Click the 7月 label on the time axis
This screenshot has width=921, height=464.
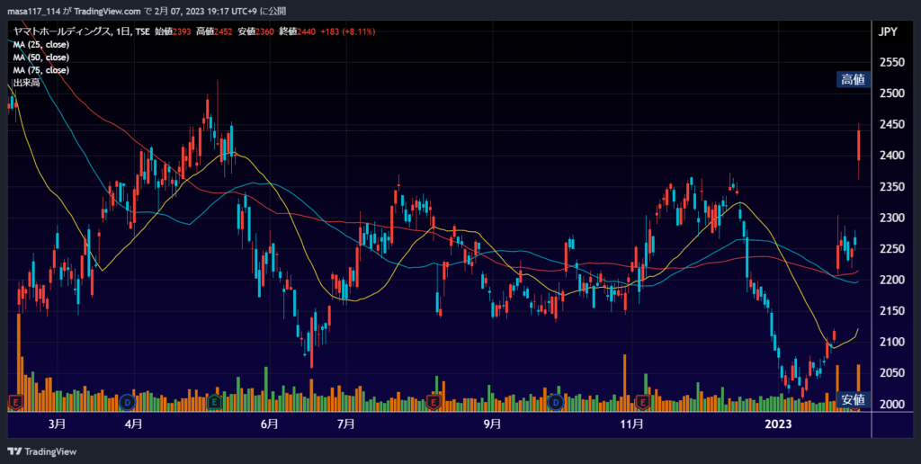346,424
